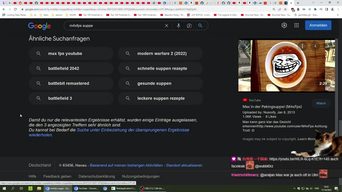The image size is (342, 192).
Task: Open the zoom magnifier in address bar
Action: click(274, 9)
